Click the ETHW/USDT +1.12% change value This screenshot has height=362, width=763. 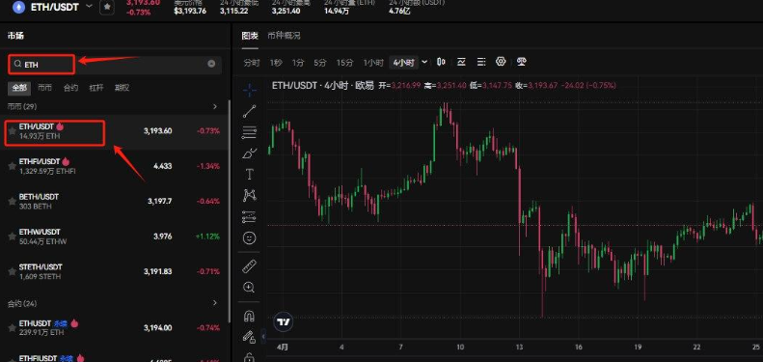pyautogui.click(x=207, y=237)
